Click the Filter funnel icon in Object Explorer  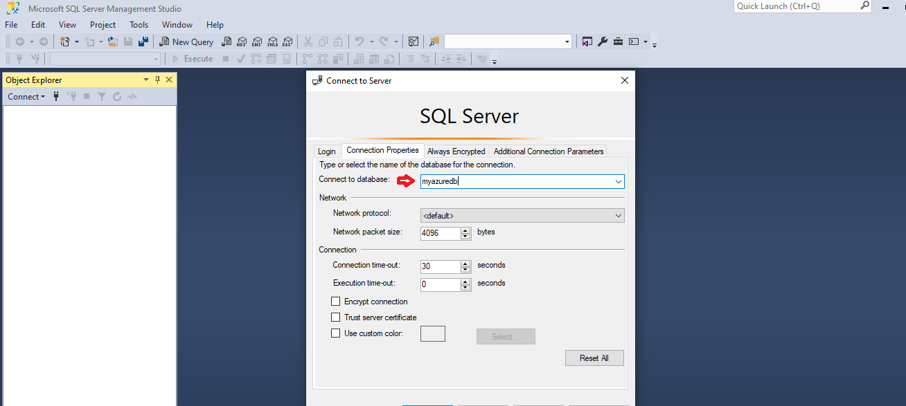(x=102, y=97)
